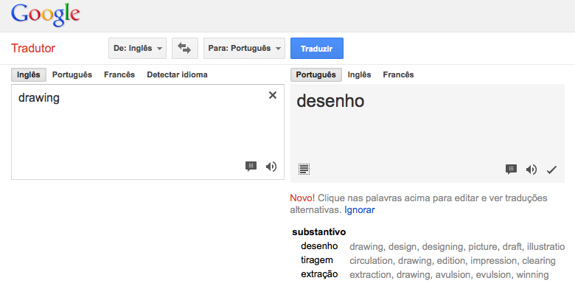Dismiss the tip with Ignorar link
The image size is (575, 286).
pyautogui.click(x=360, y=210)
